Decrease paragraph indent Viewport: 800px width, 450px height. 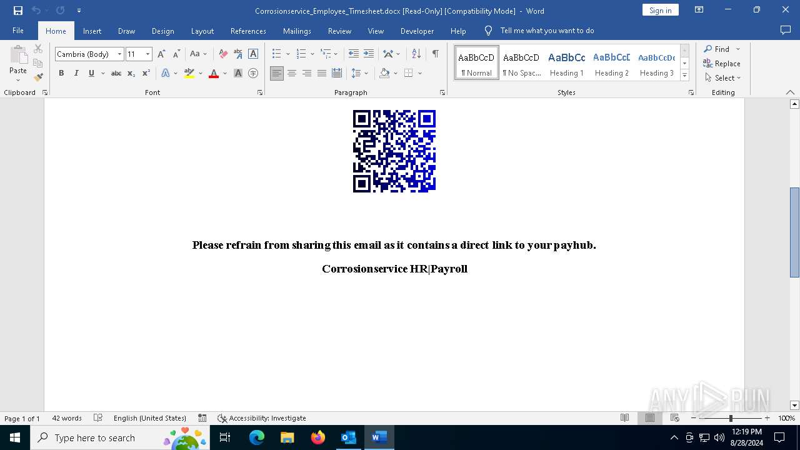[x=354, y=54]
